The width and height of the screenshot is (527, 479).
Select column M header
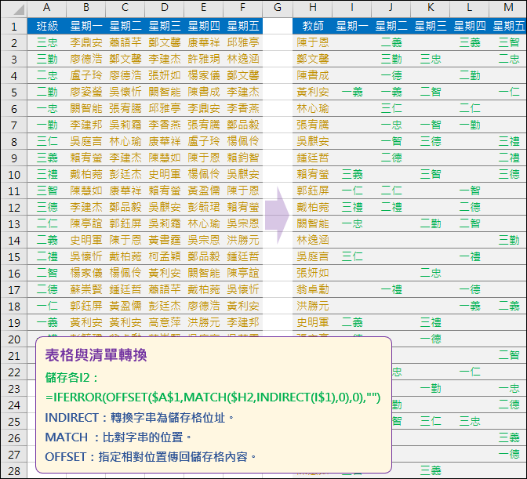tap(508, 8)
